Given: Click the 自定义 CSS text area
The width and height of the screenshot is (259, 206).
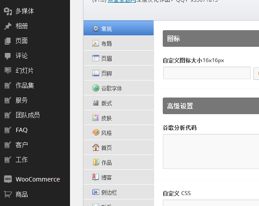Looking at the screenshot, I should [211, 203].
